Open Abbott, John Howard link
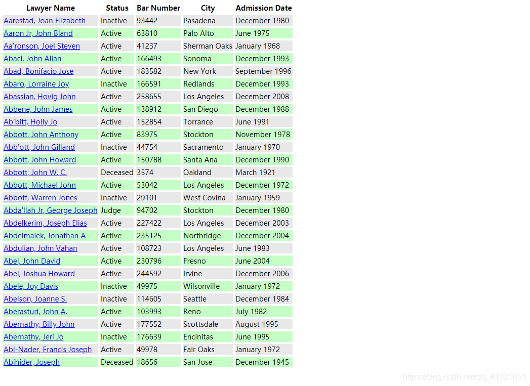 click(x=40, y=160)
